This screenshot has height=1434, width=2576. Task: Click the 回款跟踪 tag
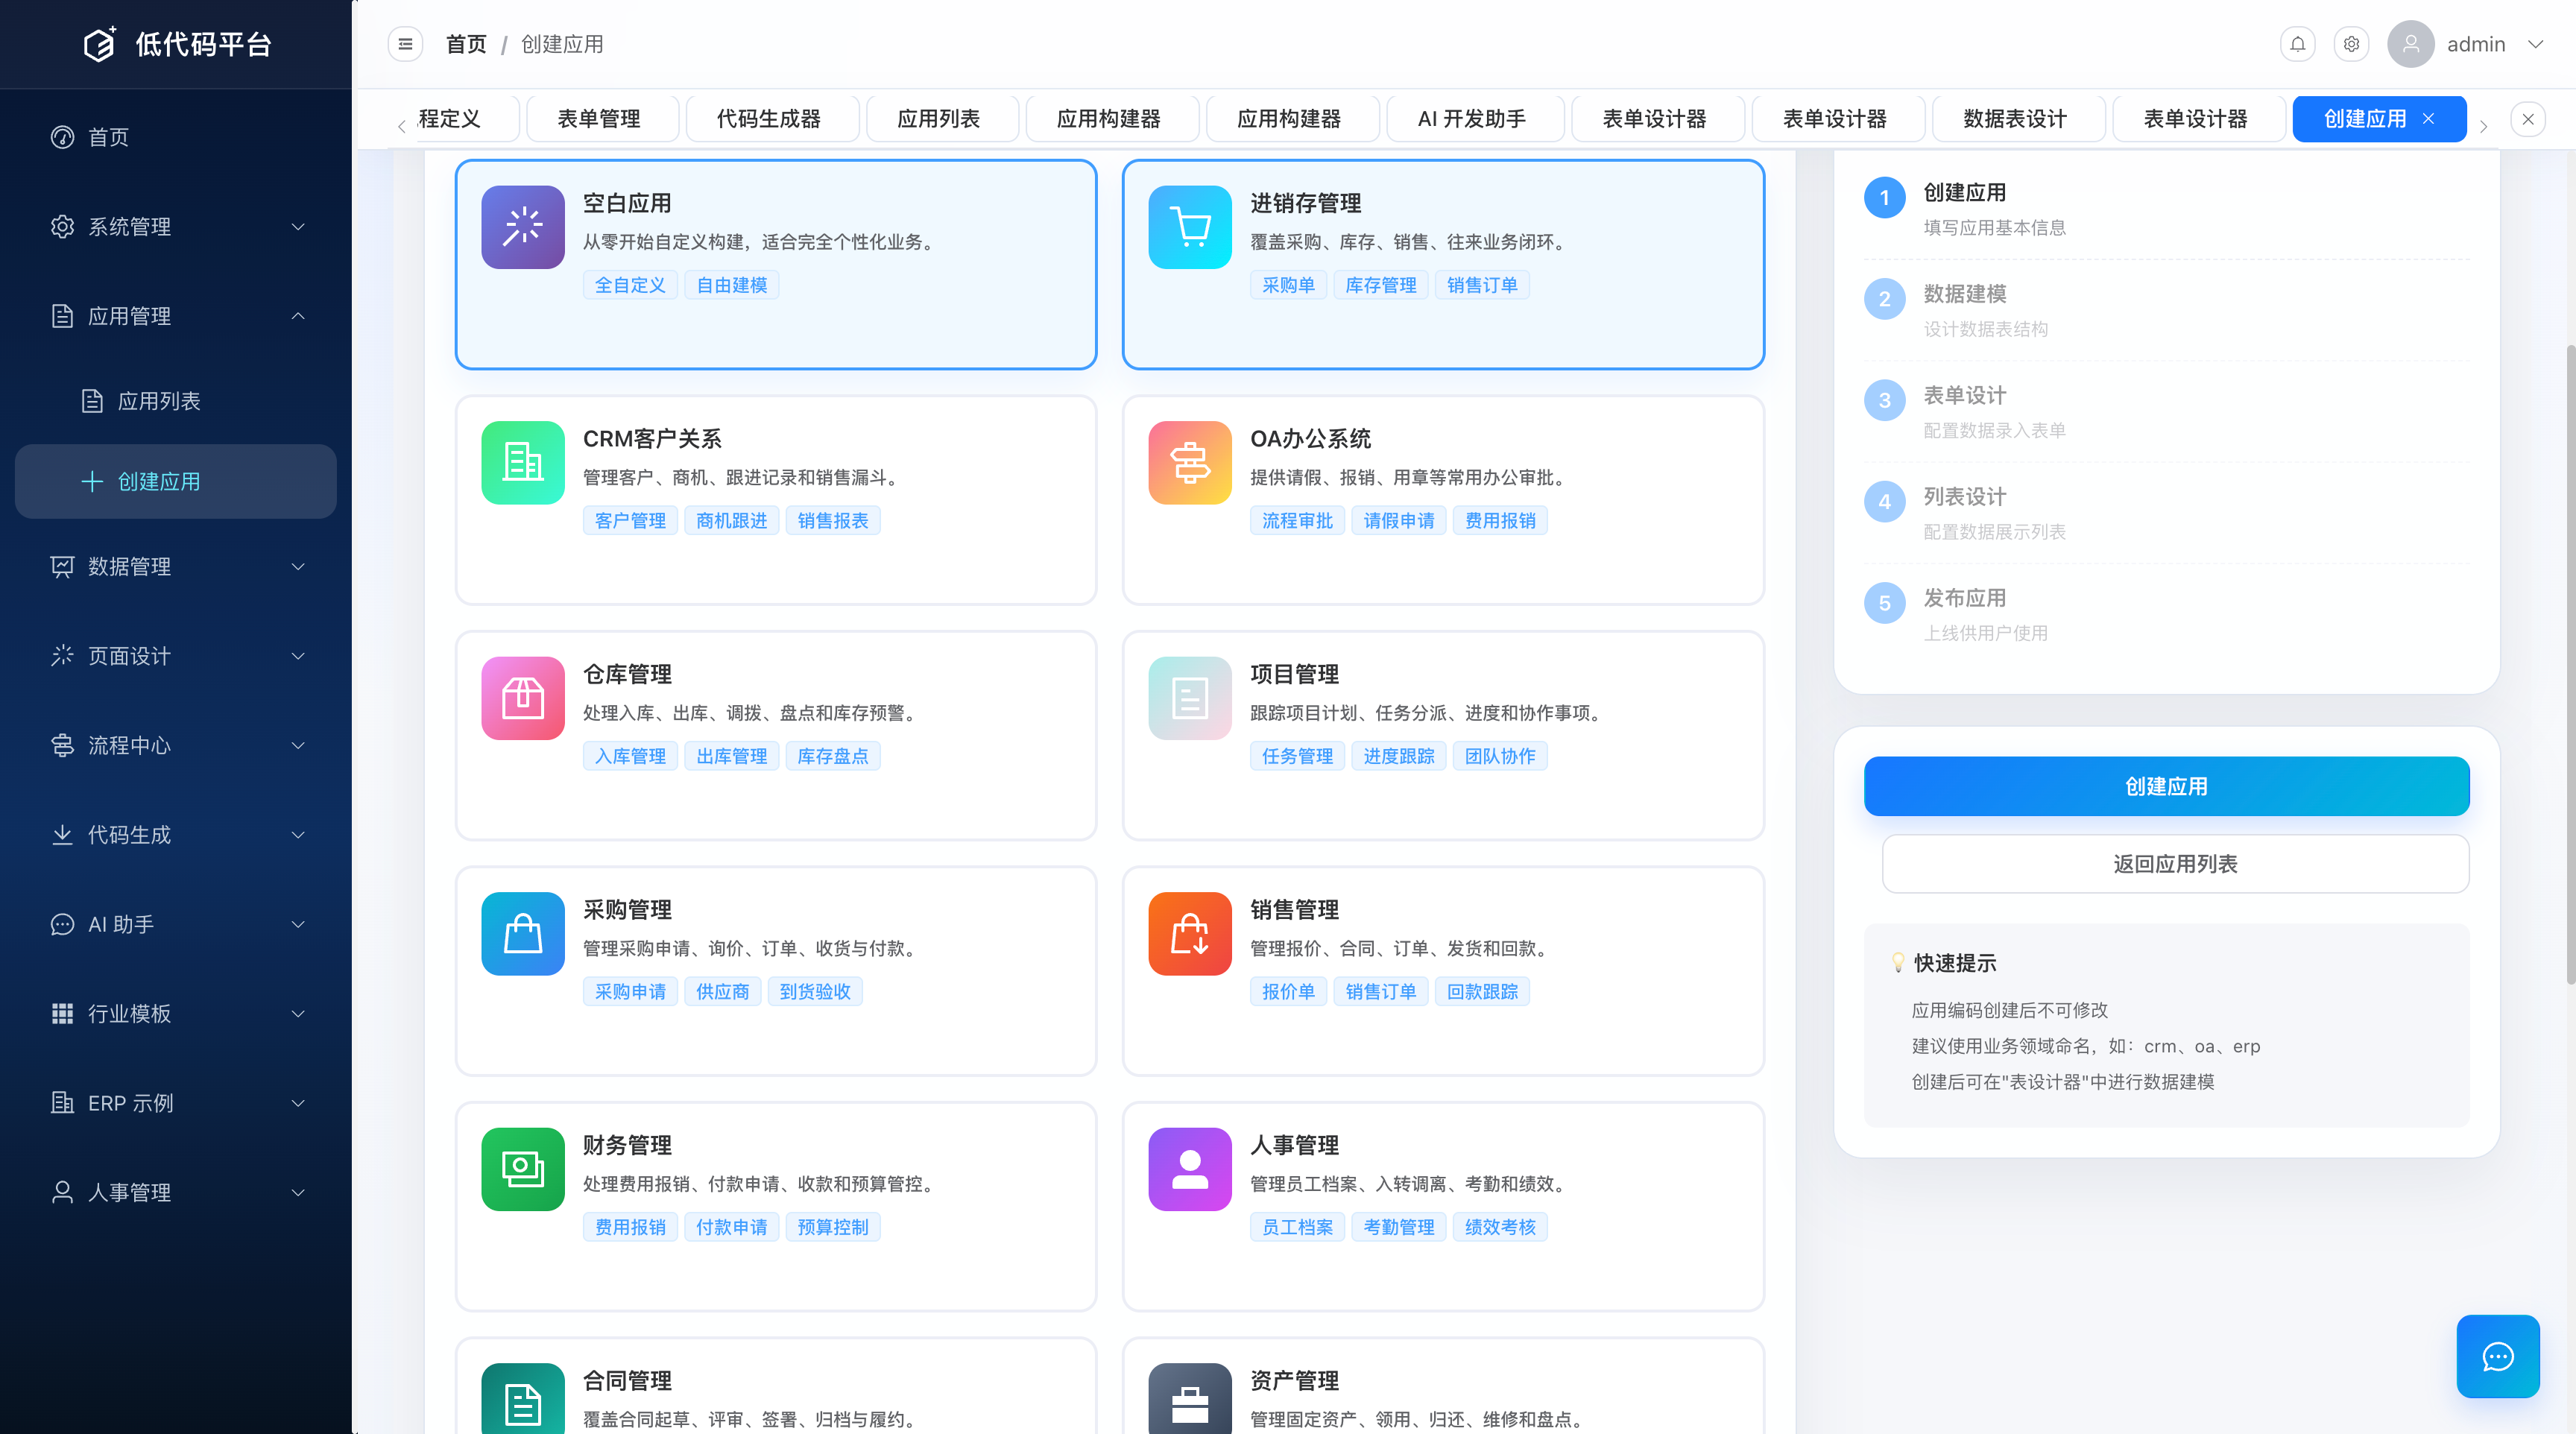tap(1482, 992)
